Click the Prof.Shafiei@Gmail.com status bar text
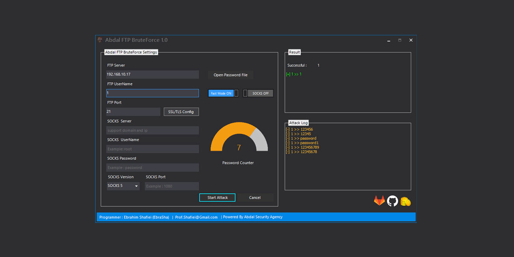The image size is (514, 257). point(196,217)
